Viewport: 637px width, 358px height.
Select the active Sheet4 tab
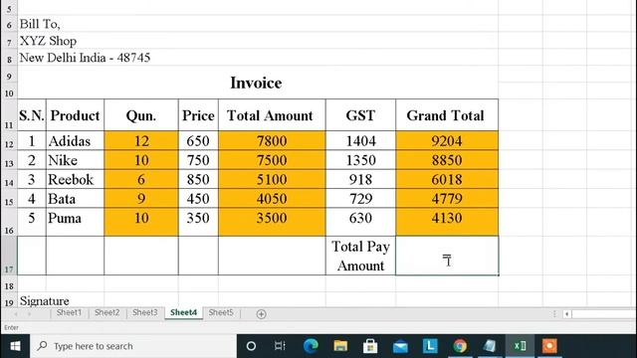183,312
